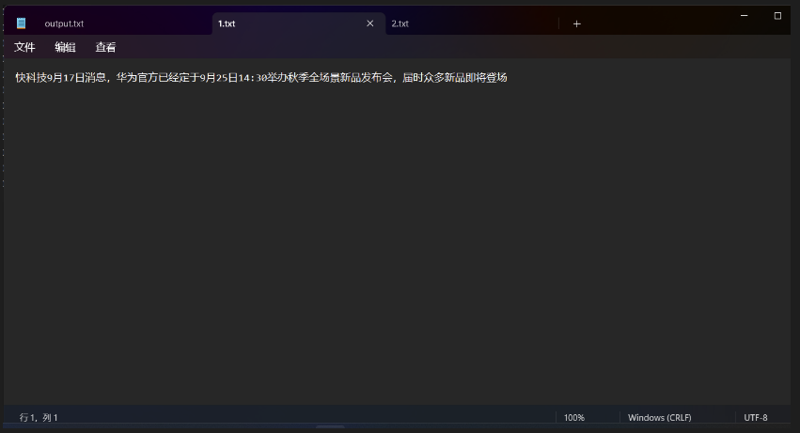
Task: Open the 查看 menu
Action: coord(105,47)
